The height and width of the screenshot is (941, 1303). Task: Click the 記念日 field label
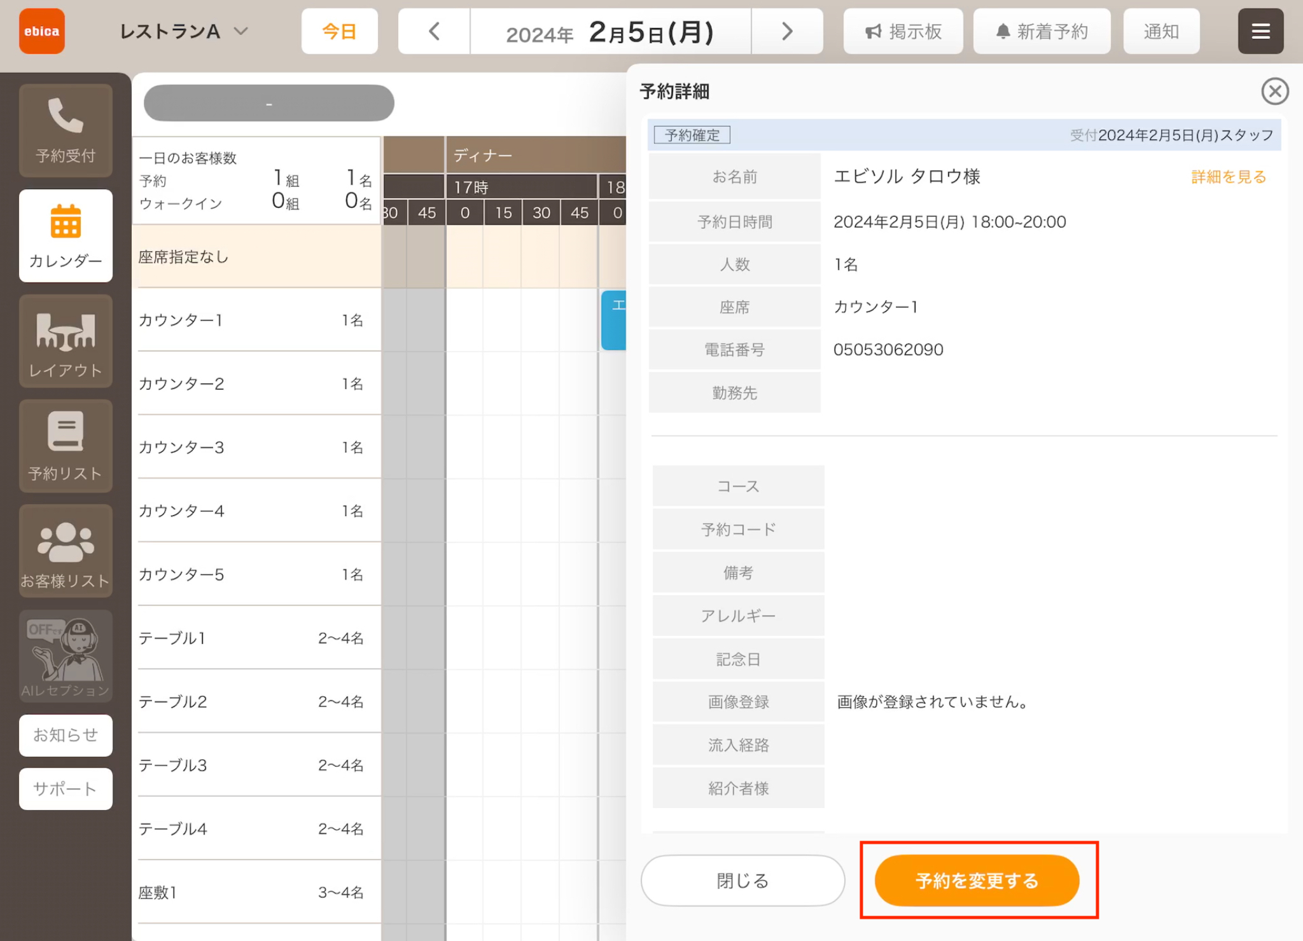[738, 659]
